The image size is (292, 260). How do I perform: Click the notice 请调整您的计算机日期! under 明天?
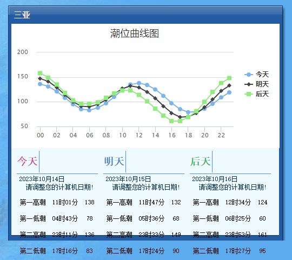coord(146,187)
